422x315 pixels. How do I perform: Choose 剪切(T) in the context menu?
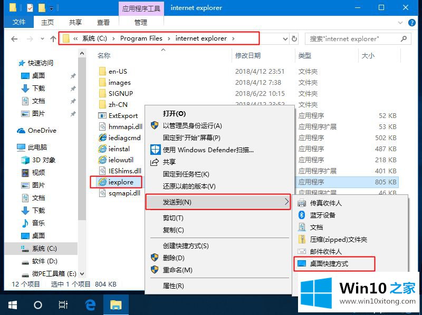click(x=218, y=218)
